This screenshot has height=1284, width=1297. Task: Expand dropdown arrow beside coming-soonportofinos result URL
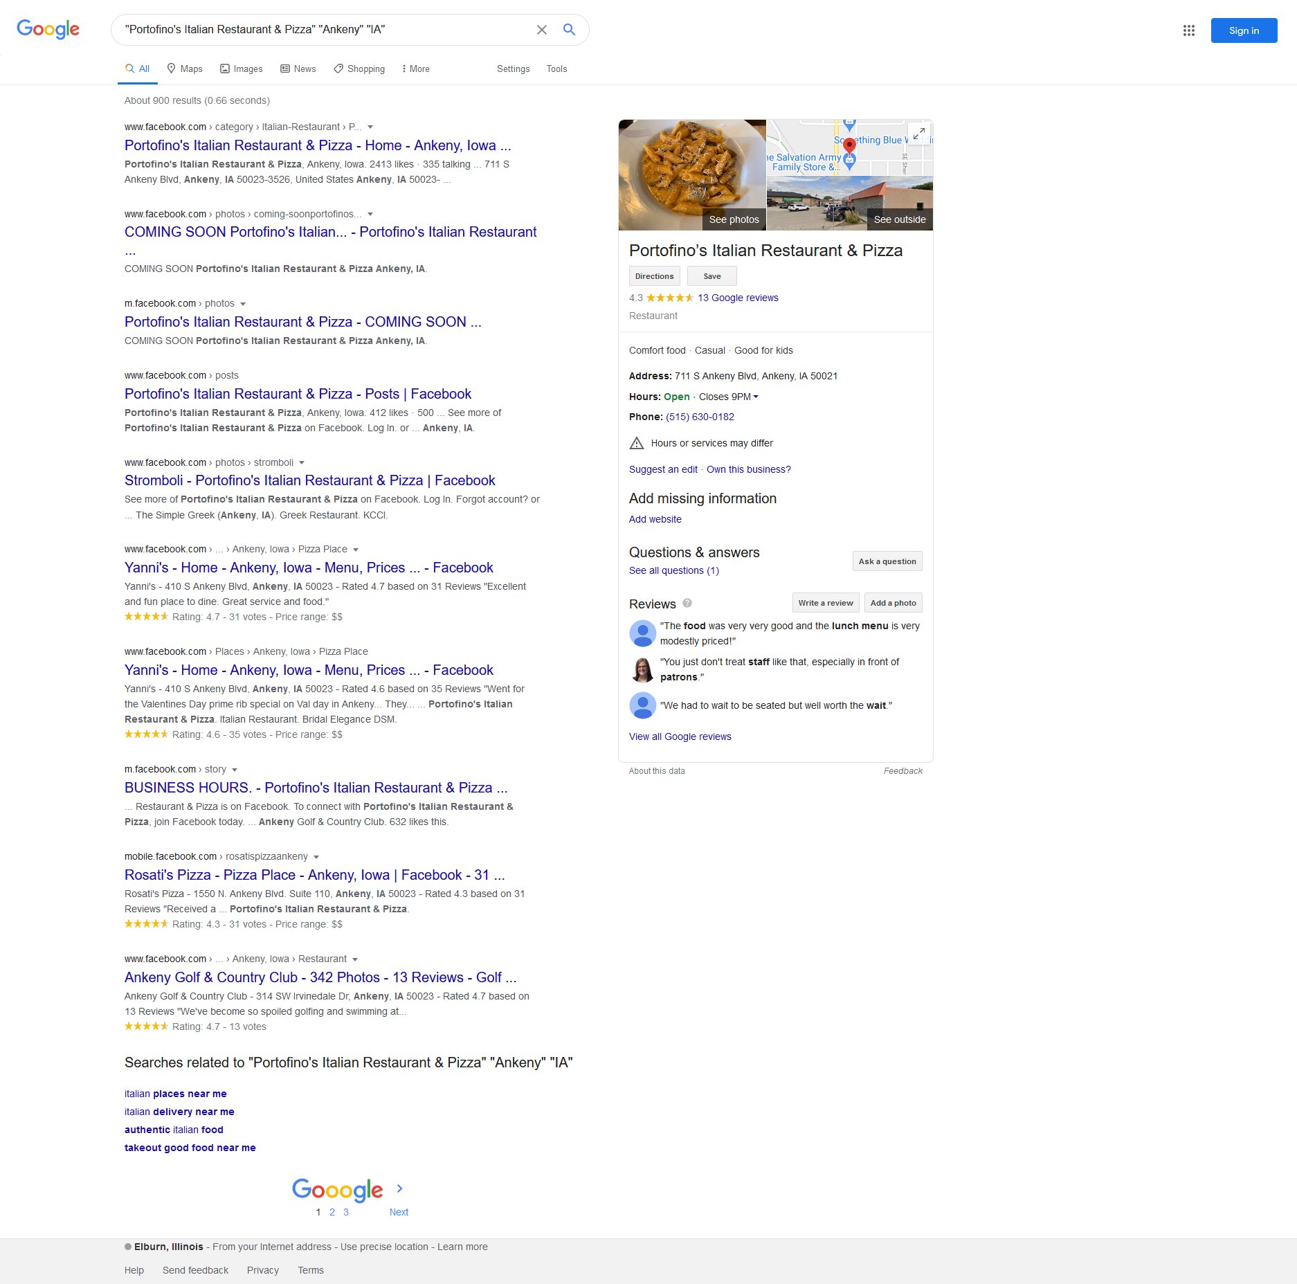tap(370, 214)
